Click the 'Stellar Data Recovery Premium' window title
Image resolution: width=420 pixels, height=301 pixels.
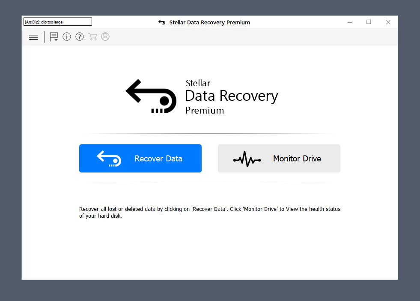[x=210, y=23]
